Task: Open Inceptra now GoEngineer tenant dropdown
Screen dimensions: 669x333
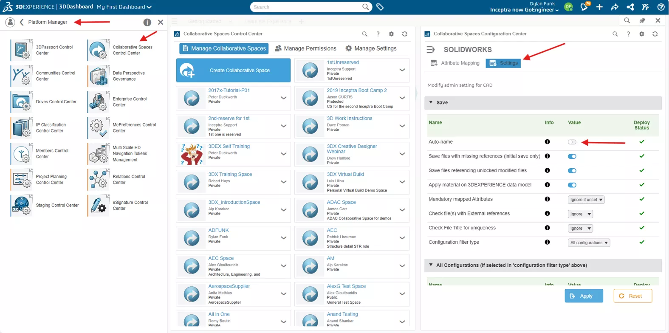Action: (524, 10)
